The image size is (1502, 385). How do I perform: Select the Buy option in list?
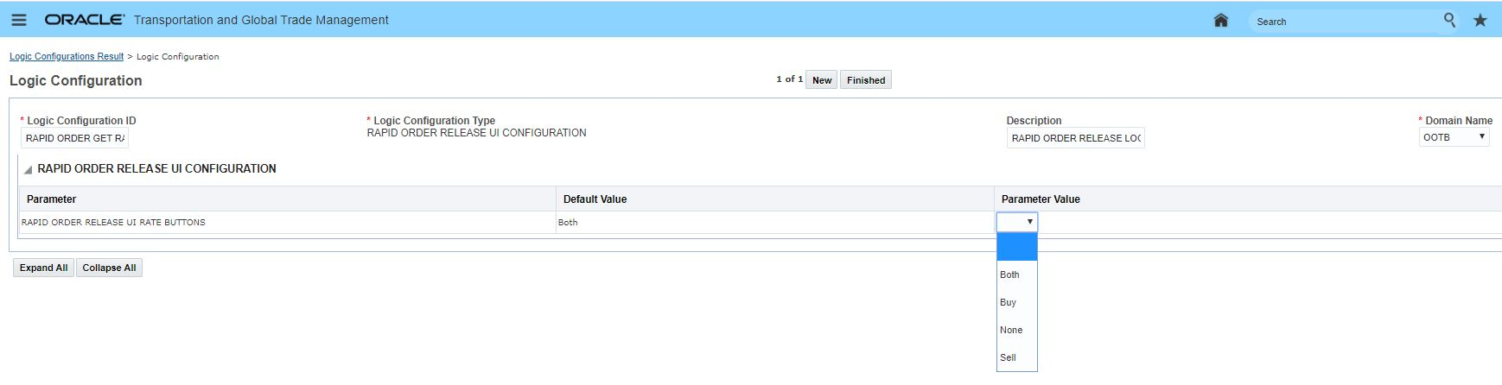1009,302
